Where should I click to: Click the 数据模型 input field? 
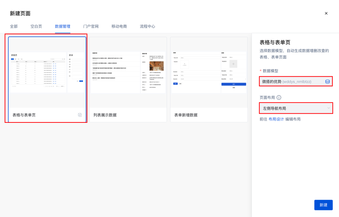[296, 82]
